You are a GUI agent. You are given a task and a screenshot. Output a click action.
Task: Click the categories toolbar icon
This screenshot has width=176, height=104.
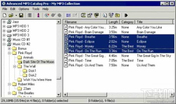(96, 15)
